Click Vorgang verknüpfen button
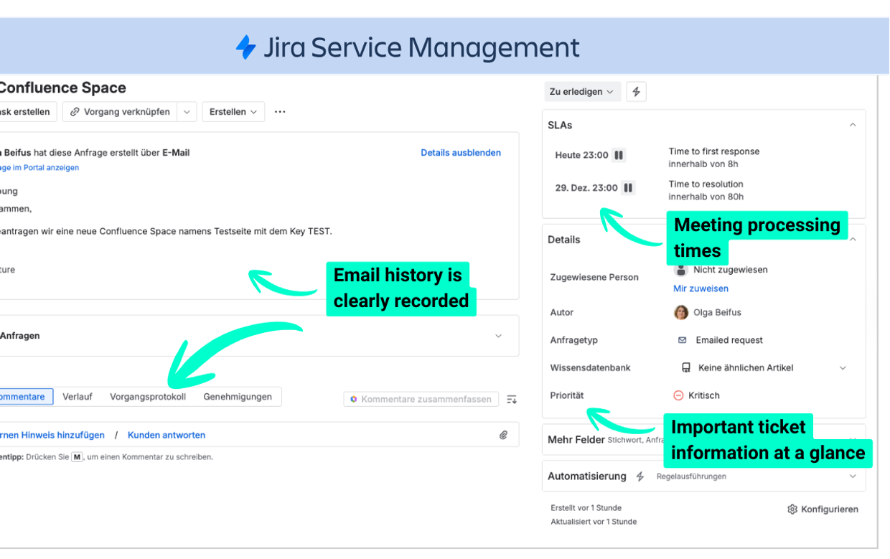The width and height of the screenshot is (890, 559). 120,112
